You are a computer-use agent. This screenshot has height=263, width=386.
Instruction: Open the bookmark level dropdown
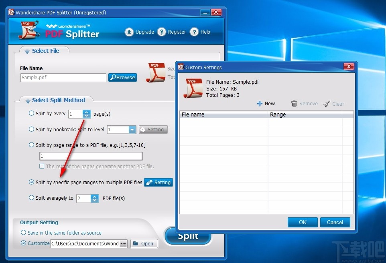(x=133, y=129)
